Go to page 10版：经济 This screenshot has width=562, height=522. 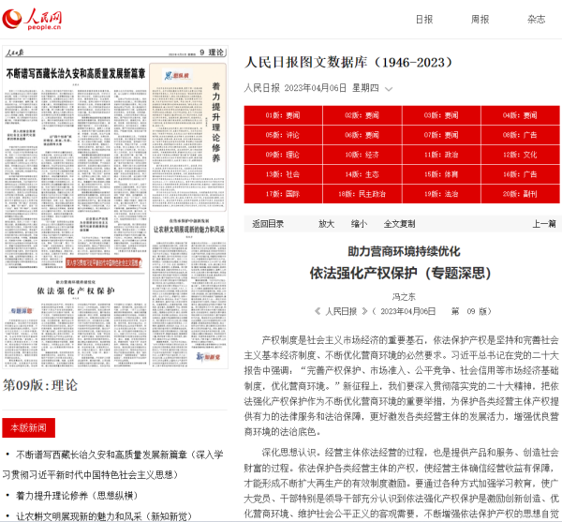tap(362, 155)
